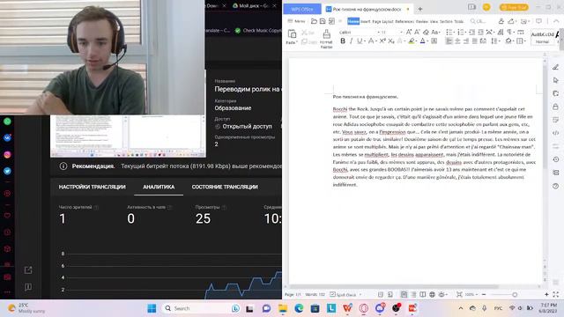Viewport: 564px width, 317px height.
Task: Open the WPS Menu button
Action: (297, 21)
